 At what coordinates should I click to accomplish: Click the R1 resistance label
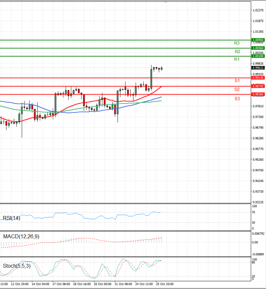(x=237, y=59)
